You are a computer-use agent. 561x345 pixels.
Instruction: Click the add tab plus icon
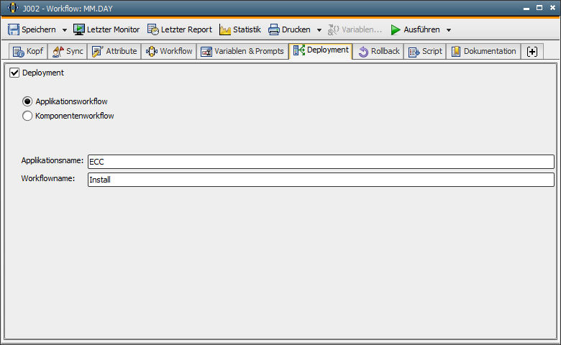tap(532, 52)
